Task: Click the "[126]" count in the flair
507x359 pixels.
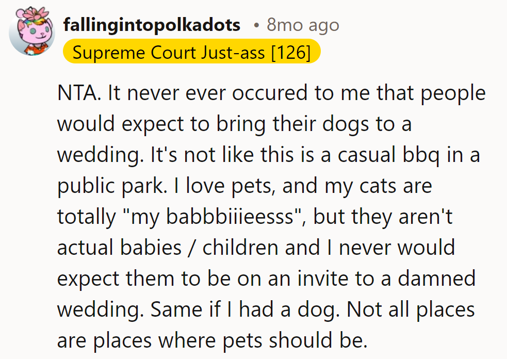Action: pos(290,52)
